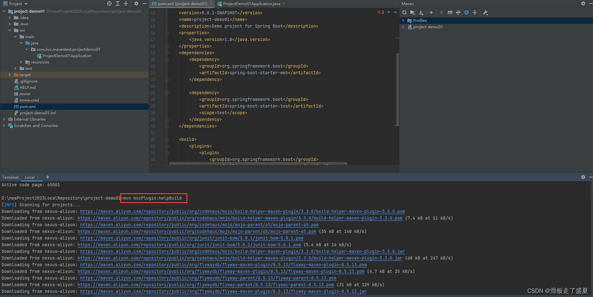Viewport: 593px width, 297px height.
Task: Open the Project view mode dropdown
Action: pos(25,3)
